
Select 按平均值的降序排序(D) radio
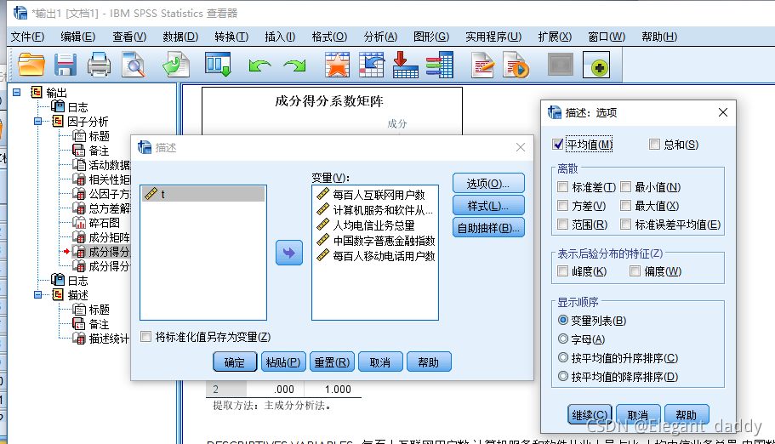(x=563, y=376)
